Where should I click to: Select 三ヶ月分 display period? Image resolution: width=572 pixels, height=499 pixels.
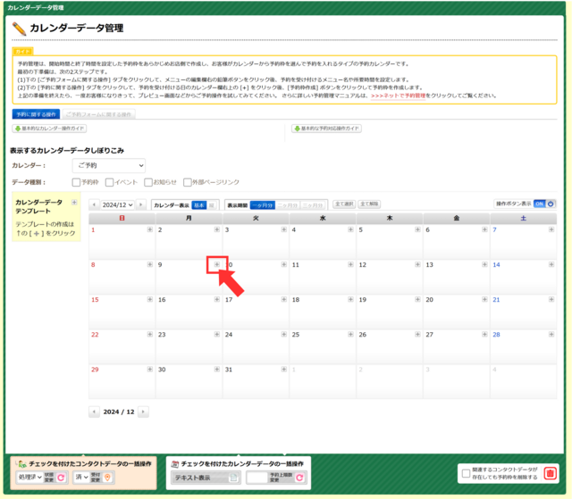point(313,205)
